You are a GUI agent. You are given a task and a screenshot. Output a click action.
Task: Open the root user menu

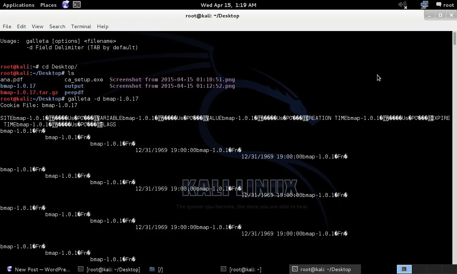[445, 5]
